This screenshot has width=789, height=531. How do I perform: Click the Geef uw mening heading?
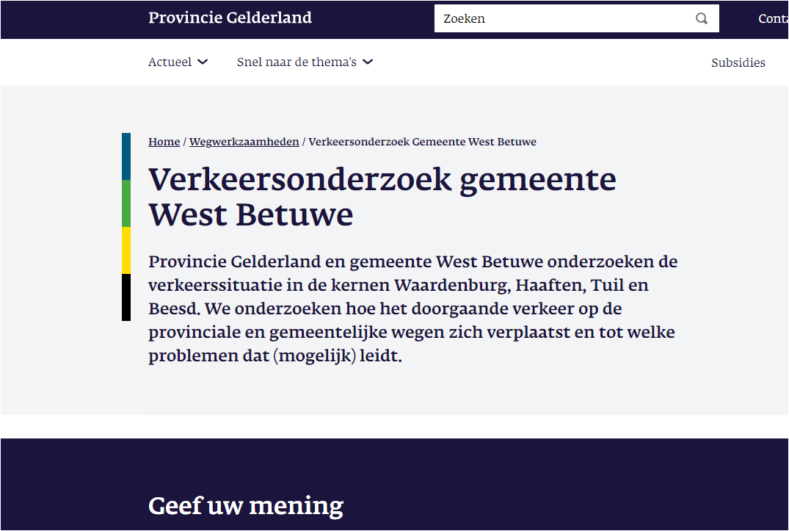tap(246, 505)
